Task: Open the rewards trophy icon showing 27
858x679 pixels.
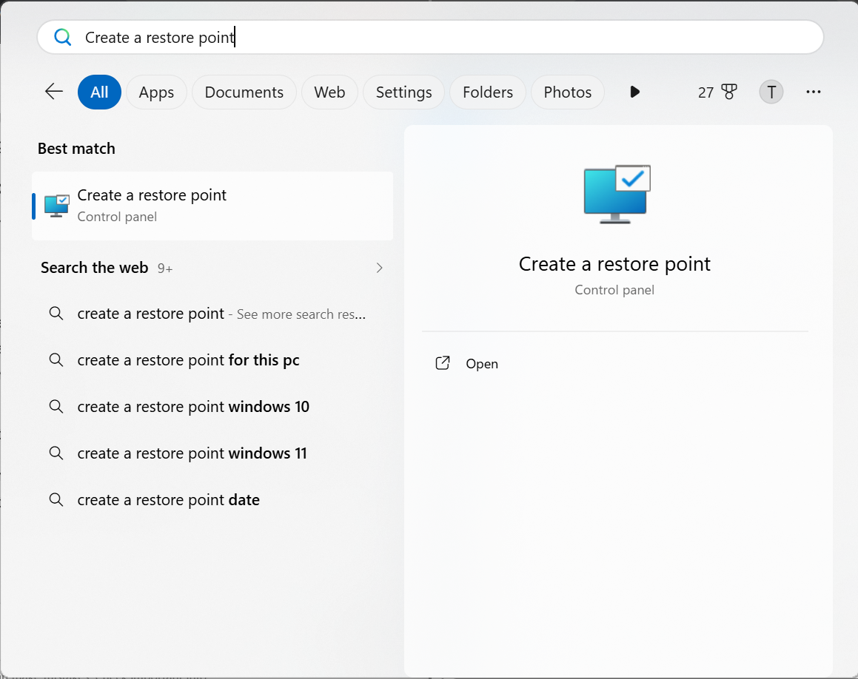Action: coord(729,92)
